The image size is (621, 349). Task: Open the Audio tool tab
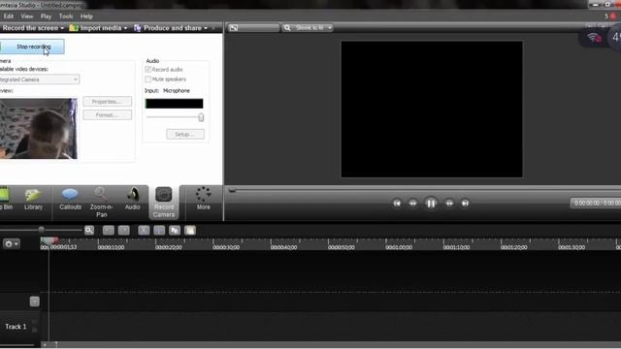coord(132,199)
